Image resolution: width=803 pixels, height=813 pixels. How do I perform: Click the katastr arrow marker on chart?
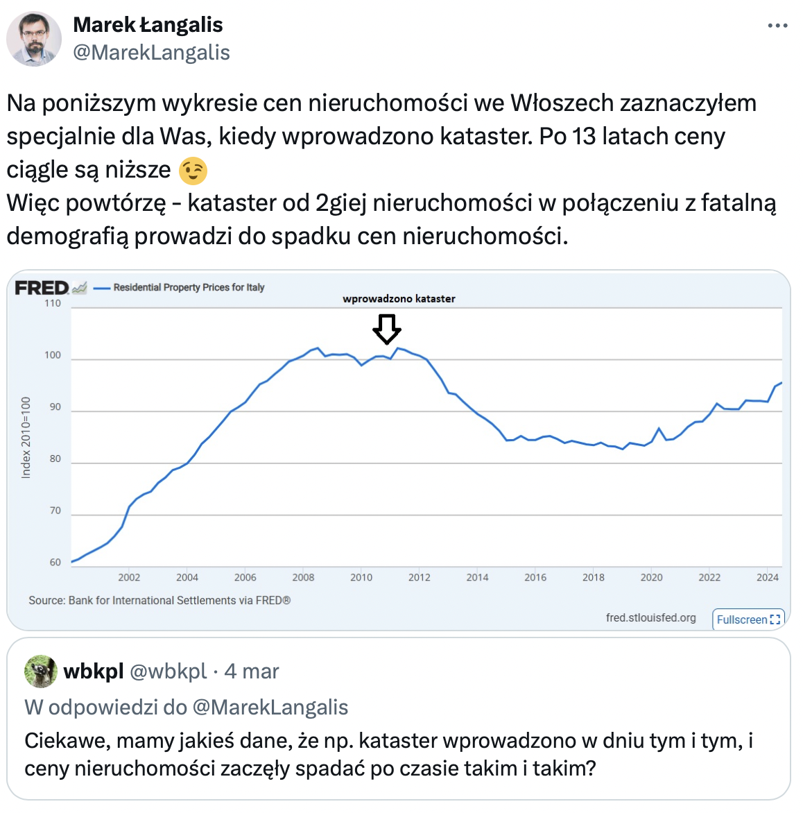[x=387, y=329]
